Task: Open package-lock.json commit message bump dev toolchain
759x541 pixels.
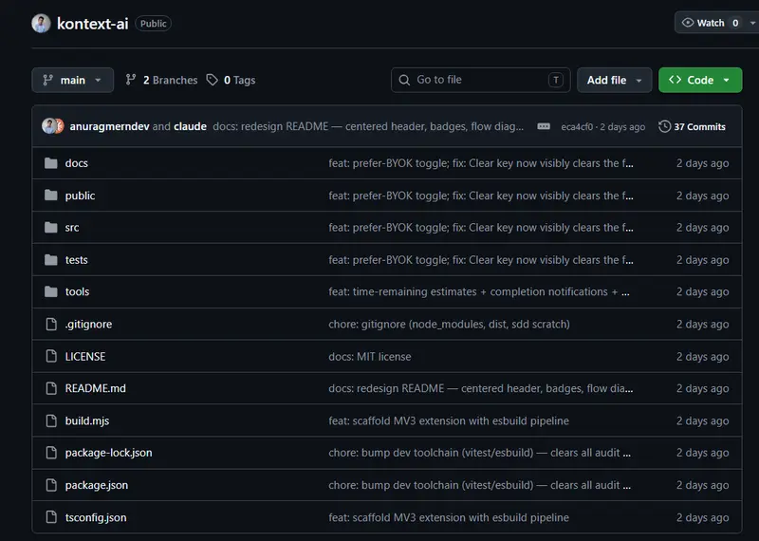Action: [479, 453]
